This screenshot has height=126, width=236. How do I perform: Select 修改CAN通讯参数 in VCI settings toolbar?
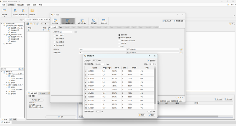[x=68, y=21]
